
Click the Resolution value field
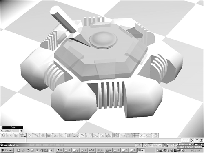pyautogui.click(x=16, y=131)
